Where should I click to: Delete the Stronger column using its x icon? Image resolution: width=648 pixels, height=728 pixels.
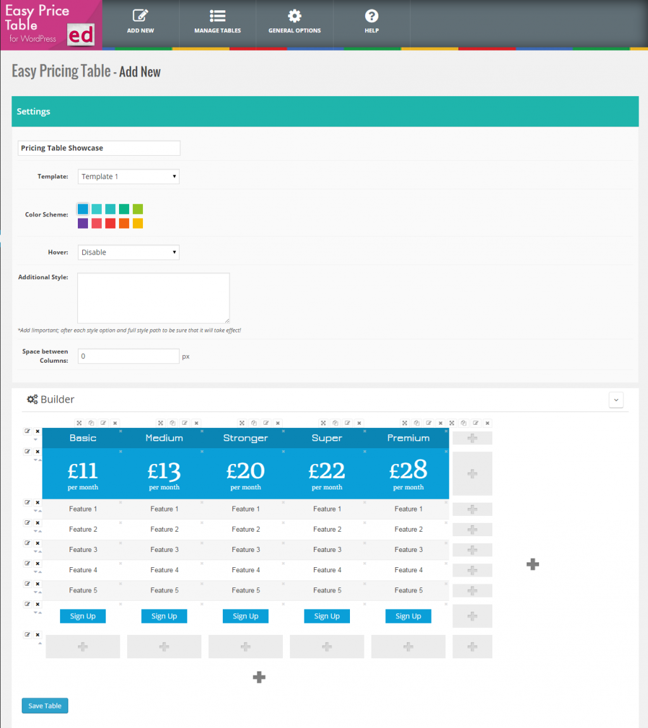277,422
